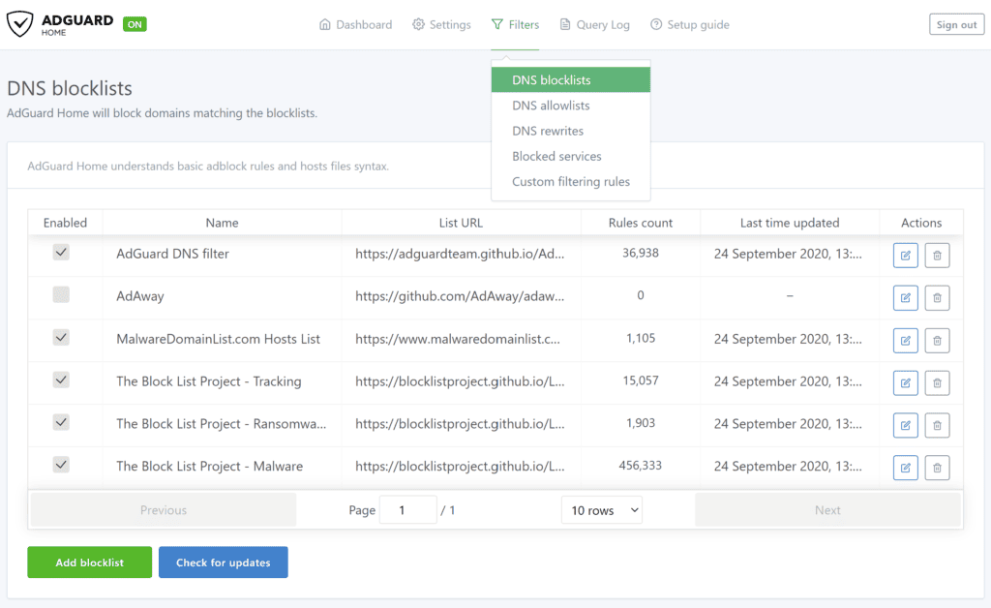Screen dimensions: 991x608
Task: Sort by the Rules count column header
Action: pyautogui.click(x=641, y=223)
